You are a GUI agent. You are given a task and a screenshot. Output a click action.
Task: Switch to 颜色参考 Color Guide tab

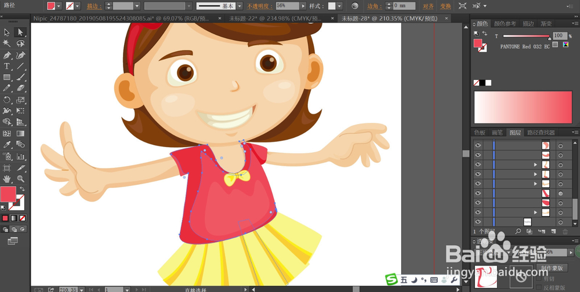(x=505, y=23)
